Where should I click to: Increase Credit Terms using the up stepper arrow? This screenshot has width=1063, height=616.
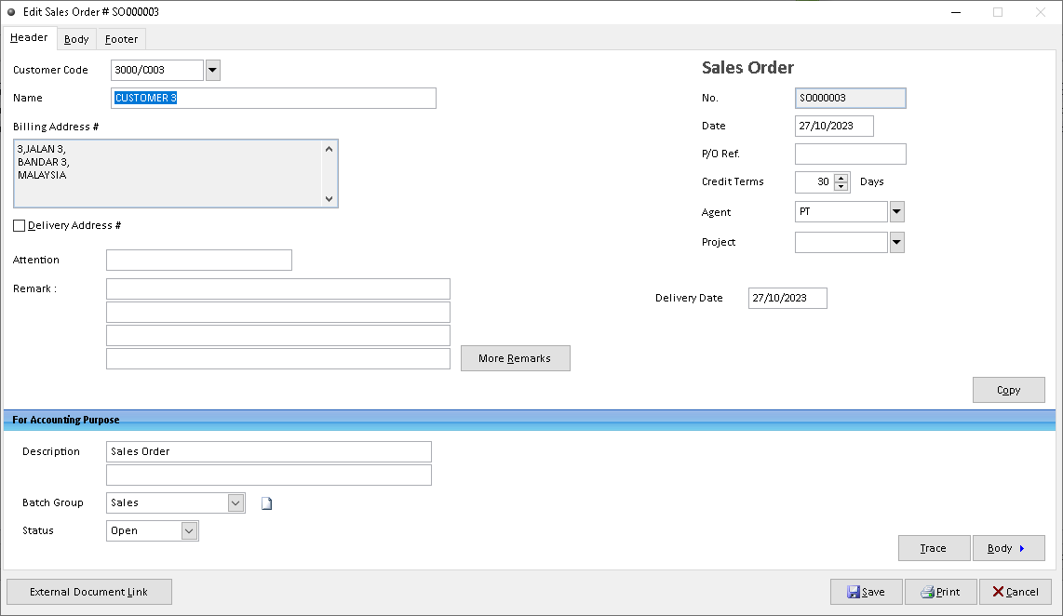(840, 178)
